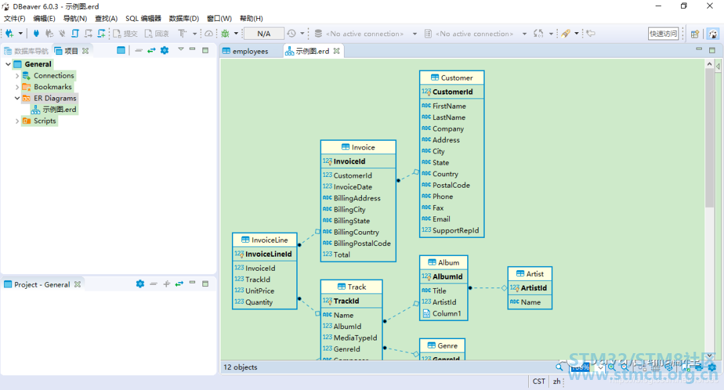Click the CST timezone status indicator
Viewport: 724px width, 390px height.
[x=538, y=381]
